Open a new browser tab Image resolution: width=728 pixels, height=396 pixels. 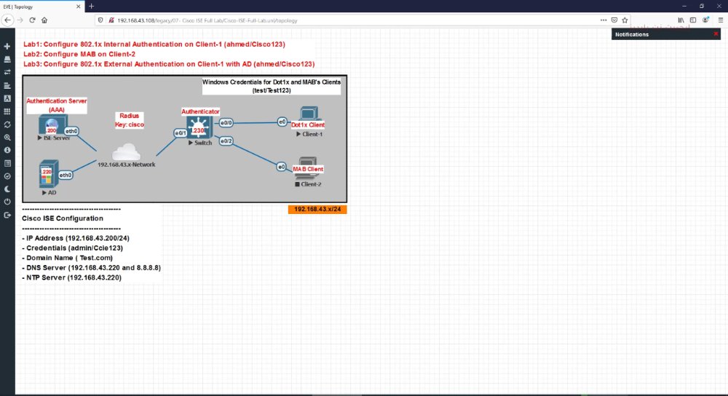point(92,7)
